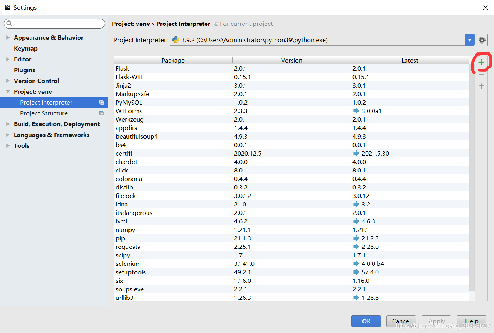Select the Jinja2 package row

click(x=292, y=85)
